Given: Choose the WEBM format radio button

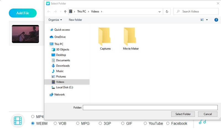Looking at the screenshot, I should [x=33, y=123].
